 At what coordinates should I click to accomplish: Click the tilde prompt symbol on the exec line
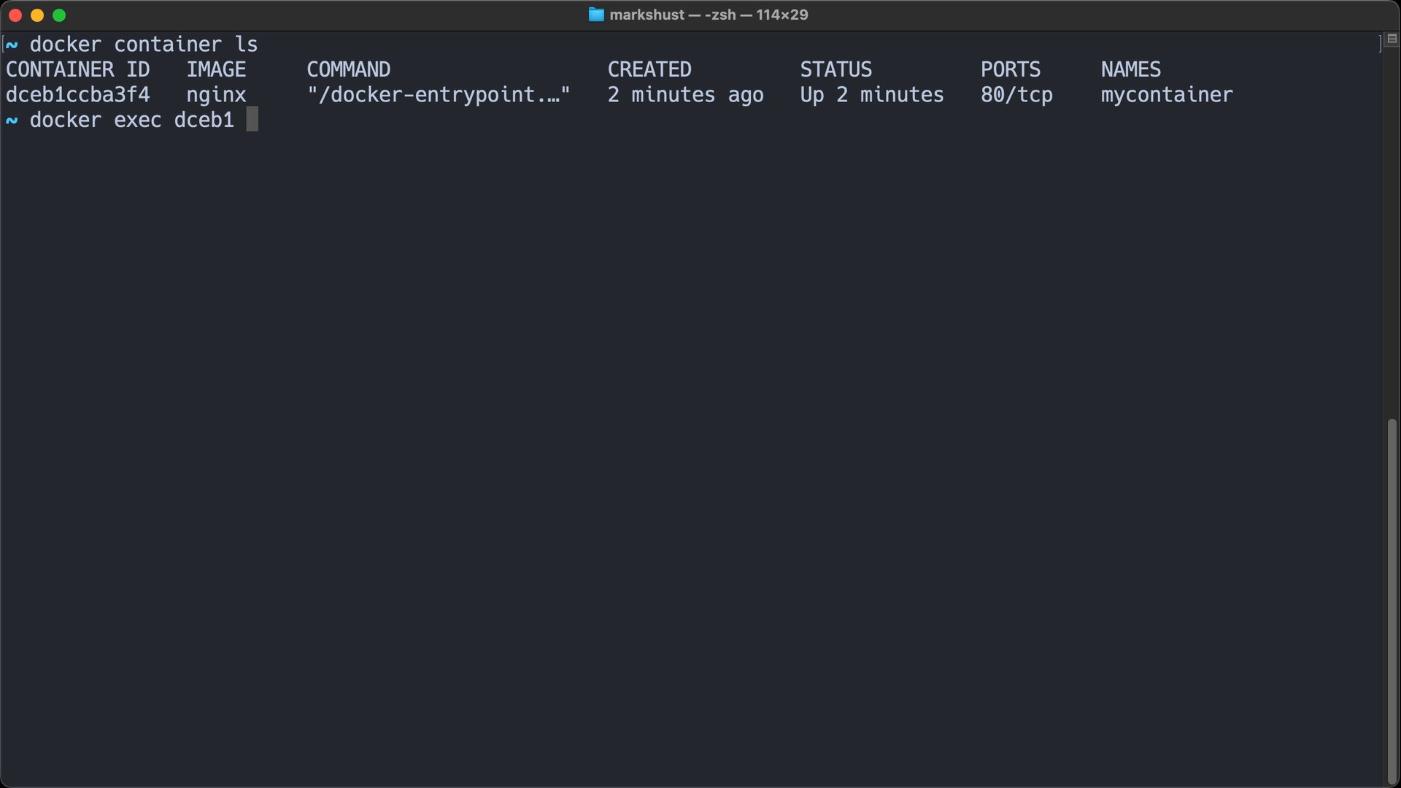click(12, 120)
